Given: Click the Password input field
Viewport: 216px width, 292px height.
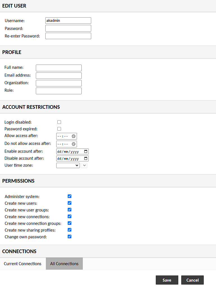Looking at the screenshot, I should (68, 28).
